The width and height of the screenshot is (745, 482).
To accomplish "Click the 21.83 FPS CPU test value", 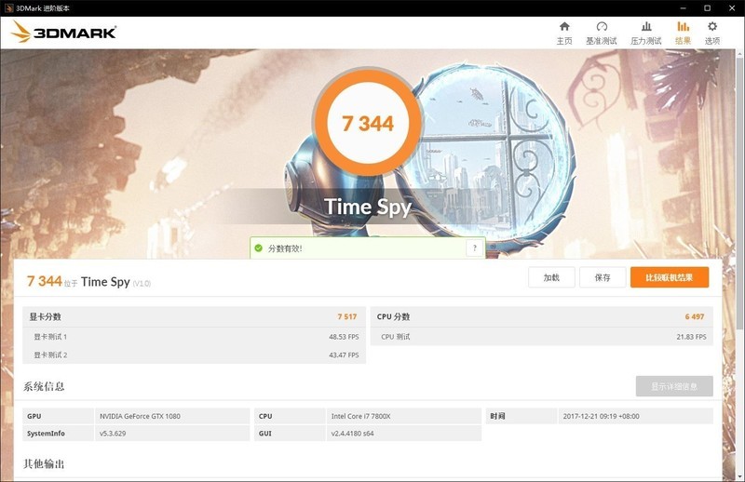I will tap(691, 337).
